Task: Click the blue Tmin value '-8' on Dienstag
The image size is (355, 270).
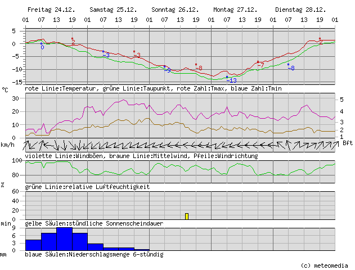Action: click(291, 68)
